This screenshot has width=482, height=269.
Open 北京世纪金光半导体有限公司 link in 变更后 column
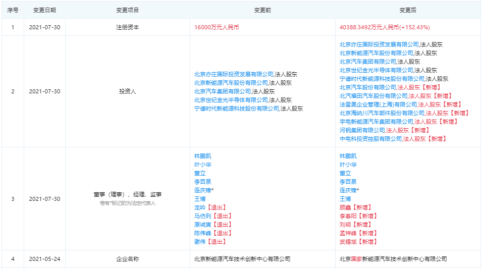tap(376, 70)
